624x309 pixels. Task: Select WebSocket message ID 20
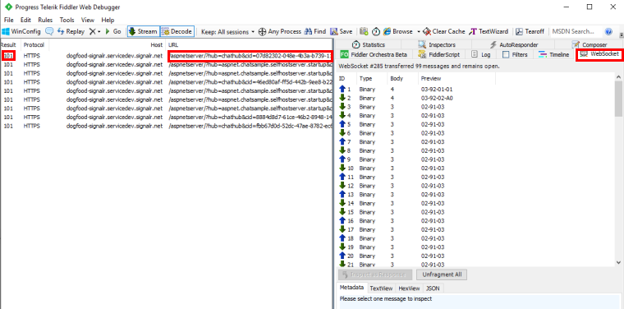click(x=475, y=256)
